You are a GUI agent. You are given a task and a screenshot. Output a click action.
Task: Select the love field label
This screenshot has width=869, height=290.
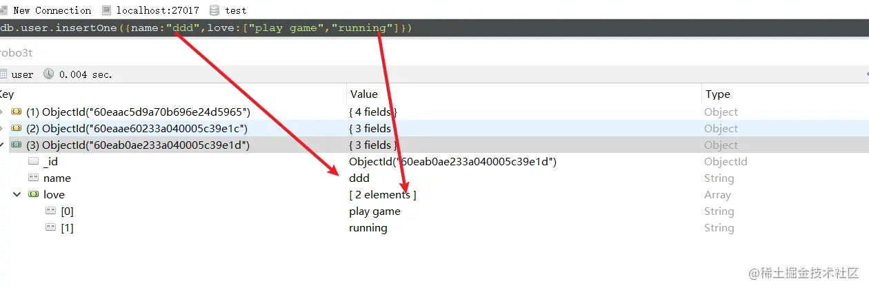(x=54, y=195)
